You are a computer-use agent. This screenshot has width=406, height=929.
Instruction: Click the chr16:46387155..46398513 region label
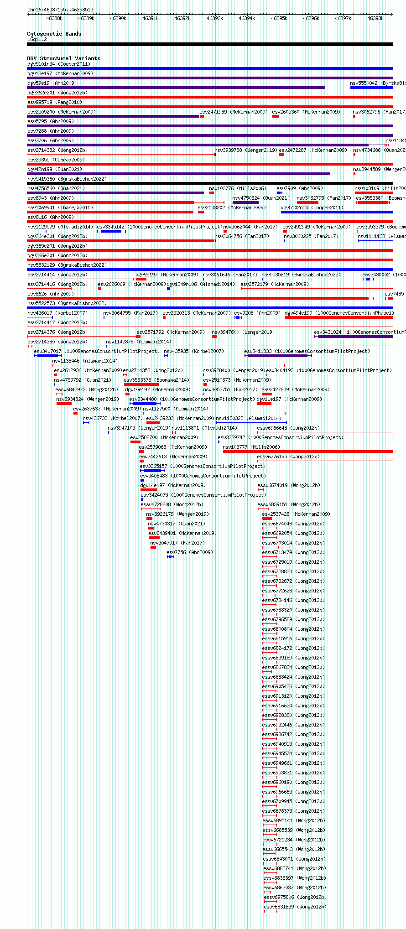pos(60,10)
